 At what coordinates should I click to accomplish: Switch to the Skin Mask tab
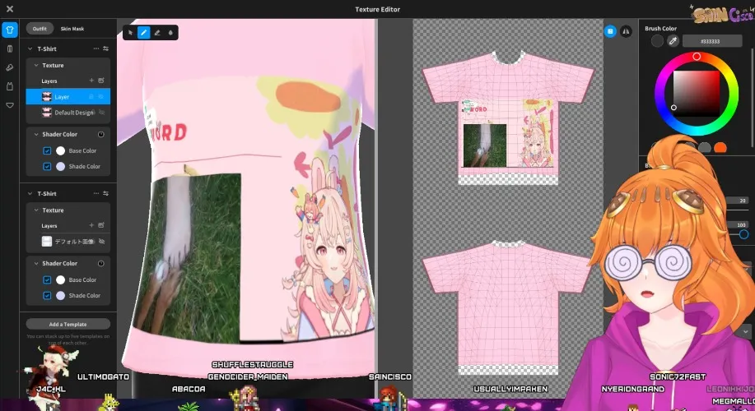pyautogui.click(x=72, y=29)
